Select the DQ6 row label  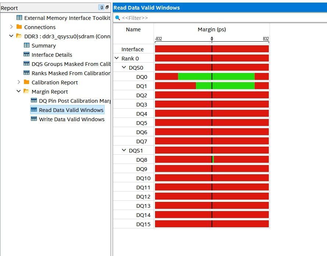click(142, 132)
